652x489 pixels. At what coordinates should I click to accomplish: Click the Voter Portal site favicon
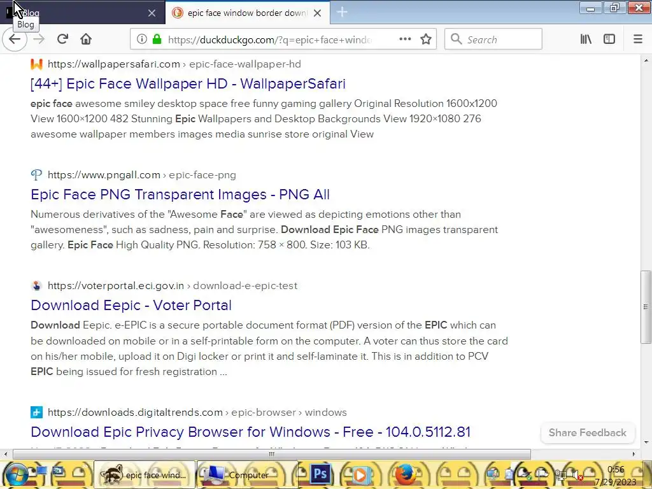pyautogui.click(x=36, y=286)
